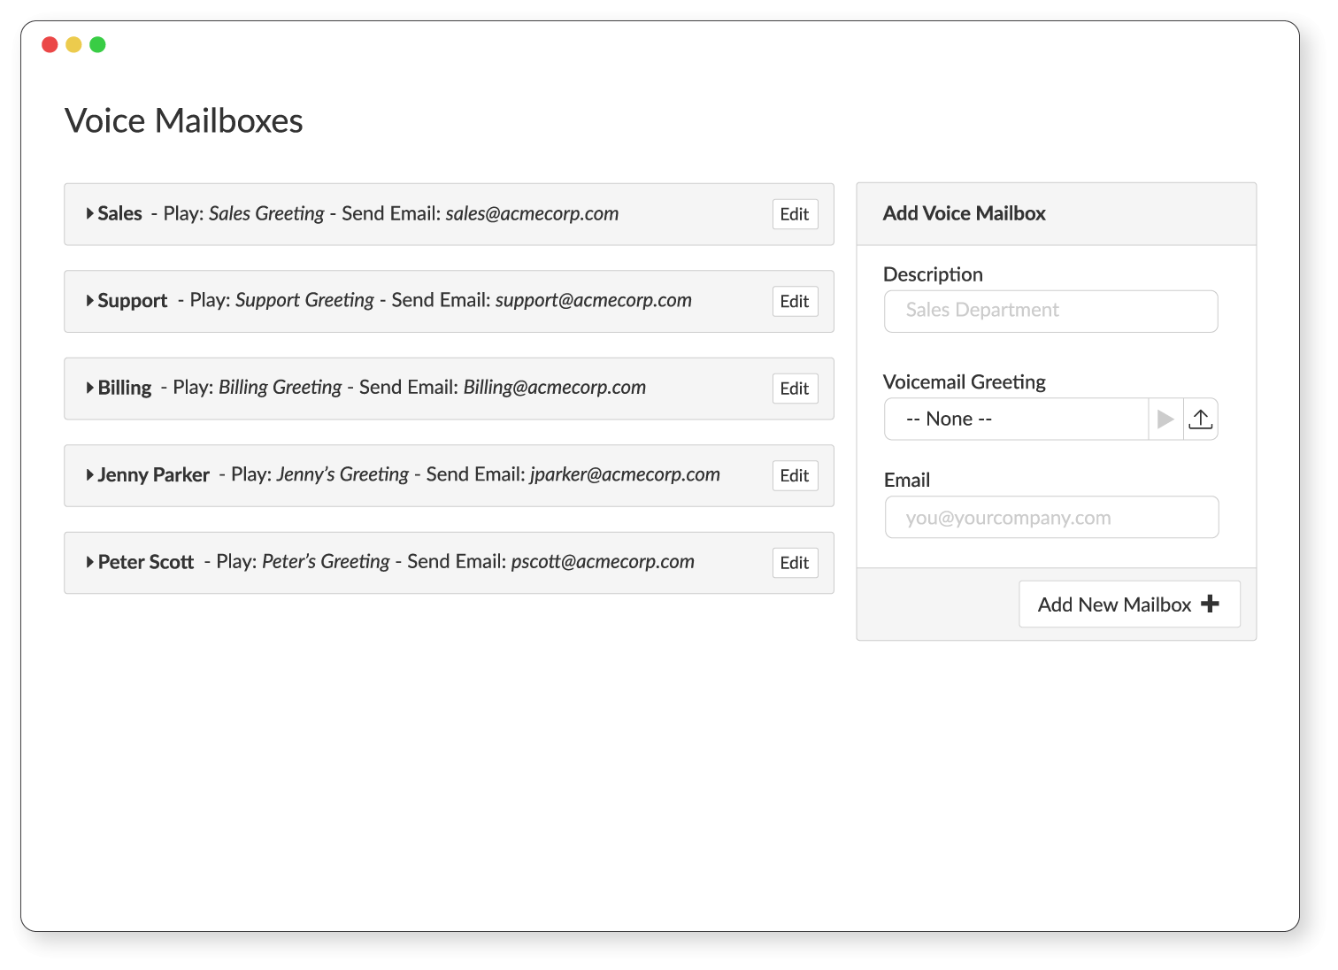Expand the Sales mailbox row arrow

pos(90,213)
